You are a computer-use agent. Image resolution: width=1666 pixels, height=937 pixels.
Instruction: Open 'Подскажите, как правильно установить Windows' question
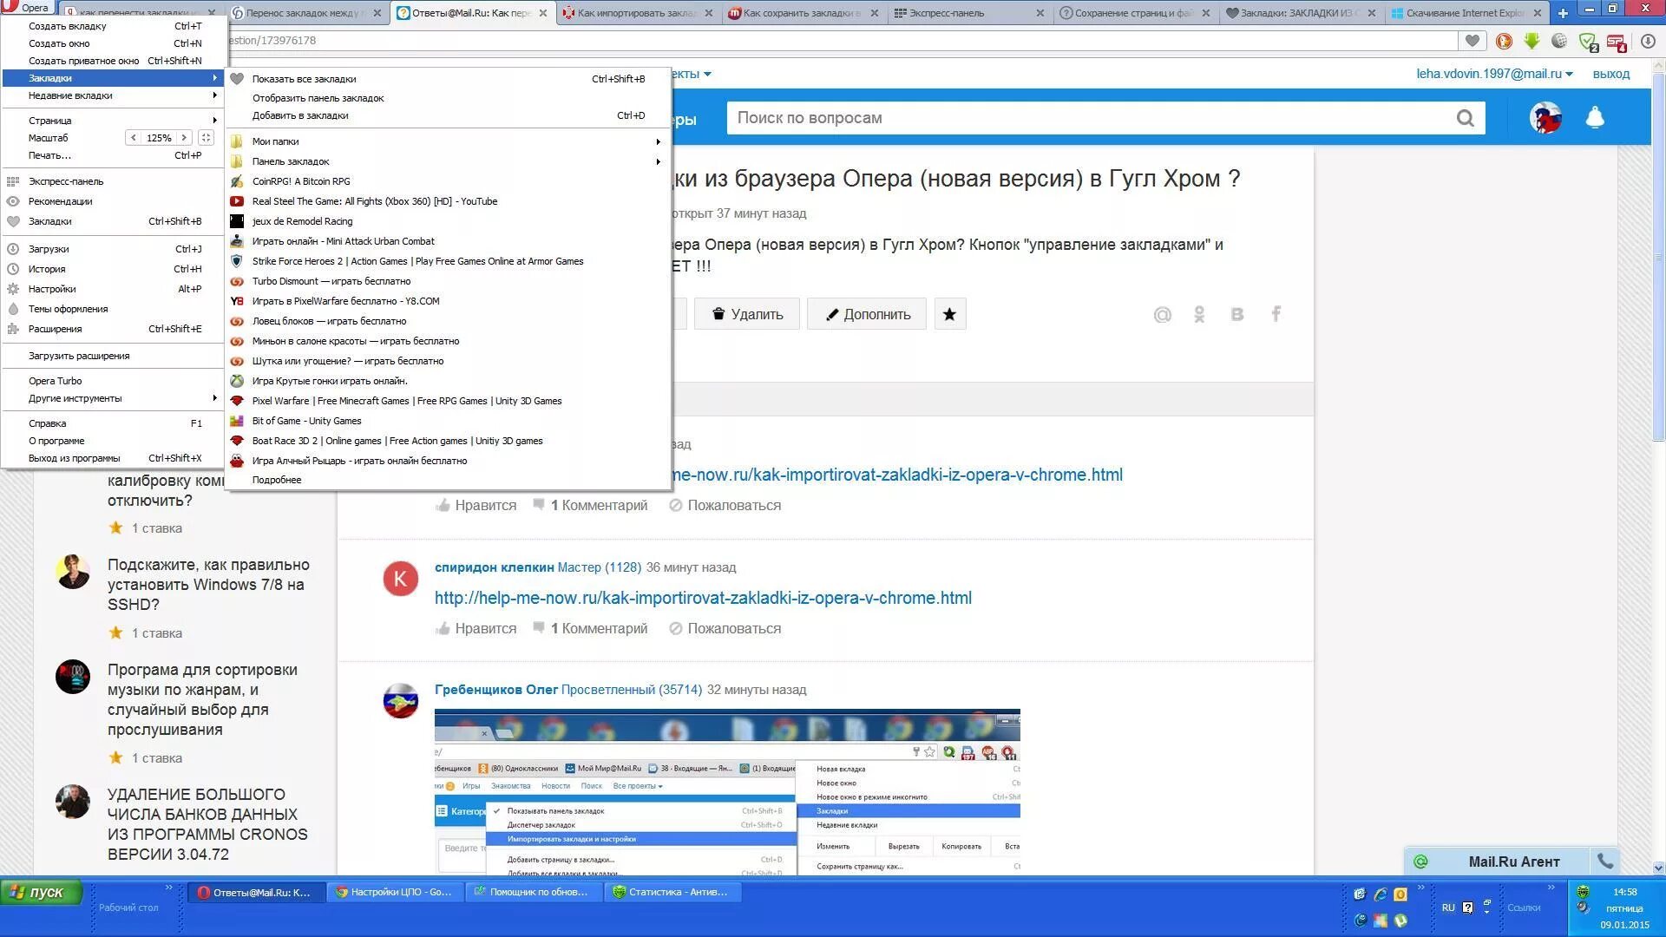point(208,585)
